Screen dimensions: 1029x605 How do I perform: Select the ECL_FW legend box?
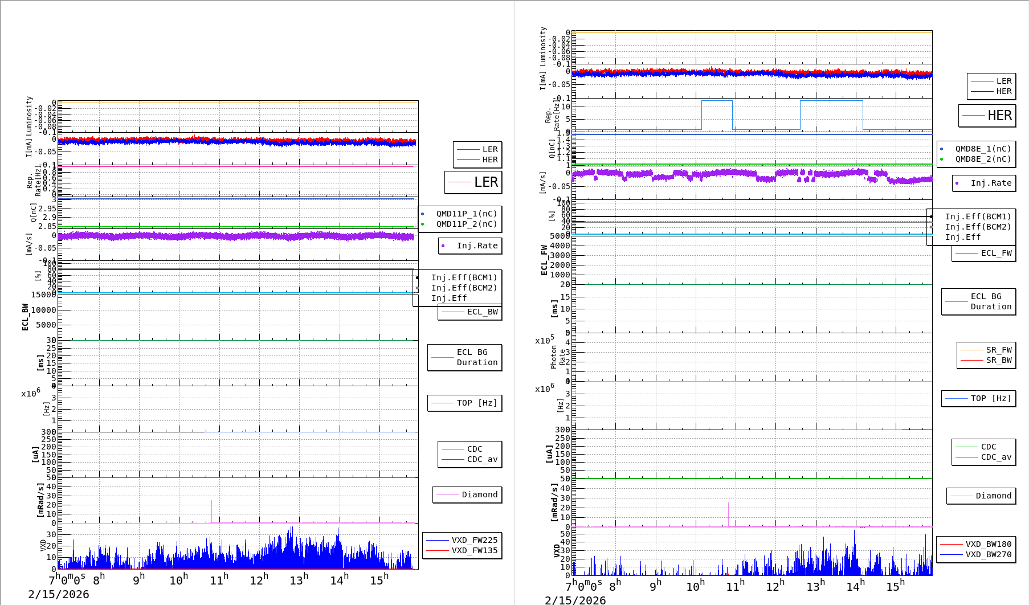pos(984,254)
